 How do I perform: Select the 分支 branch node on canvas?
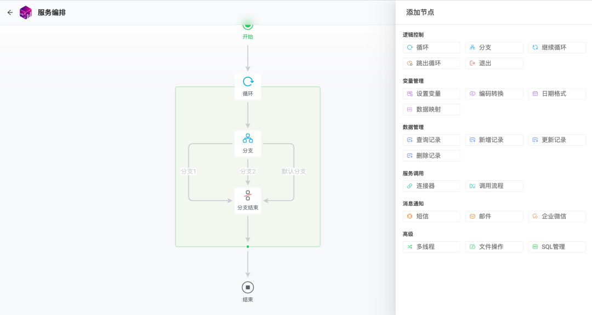pos(248,144)
